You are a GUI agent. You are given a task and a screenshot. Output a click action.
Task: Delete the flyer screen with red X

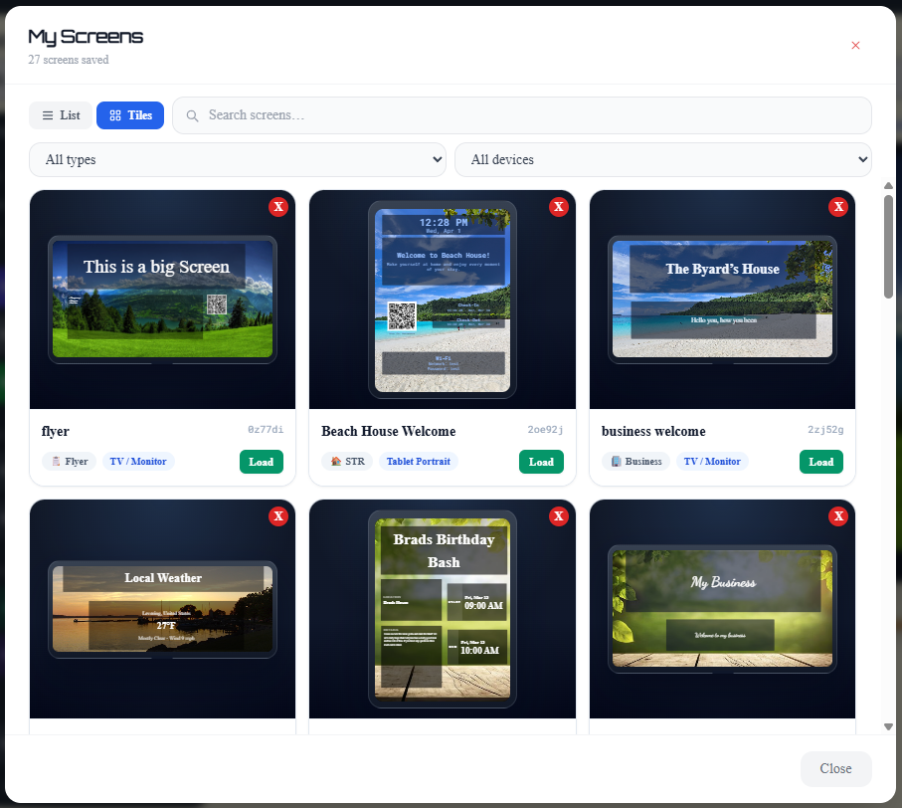pos(278,207)
